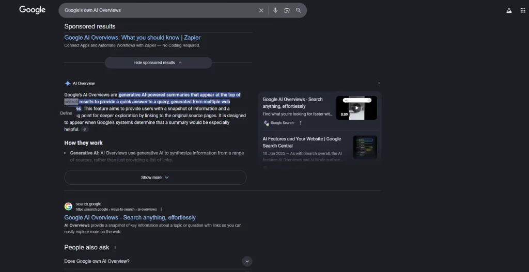The width and height of the screenshot is (529, 272).
Task: Clear the search query with X icon
Action: pyautogui.click(x=261, y=10)
